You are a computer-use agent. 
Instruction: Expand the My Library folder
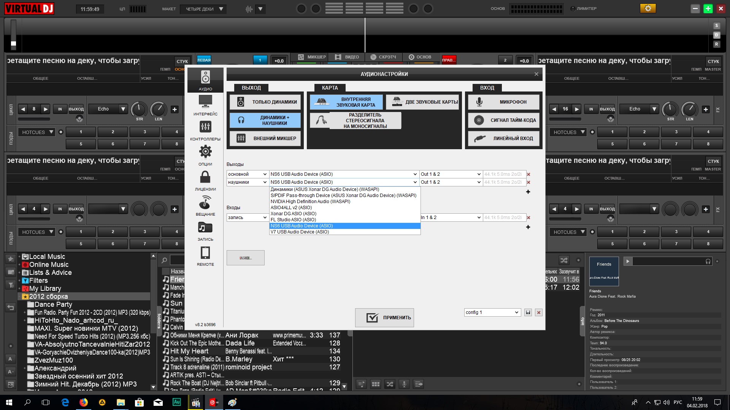[x=19, y=289]
